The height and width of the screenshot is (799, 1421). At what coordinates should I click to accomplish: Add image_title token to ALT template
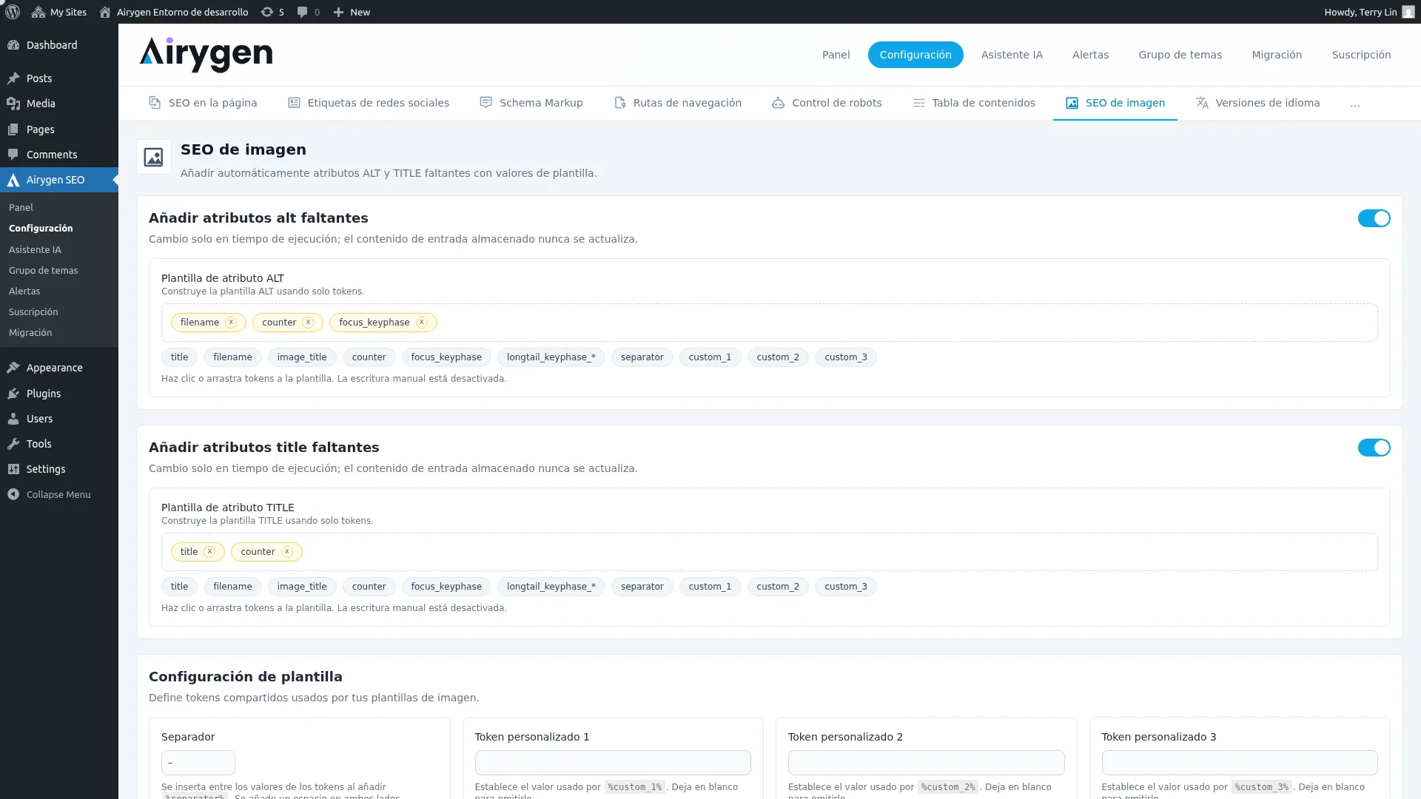(302, 357)
